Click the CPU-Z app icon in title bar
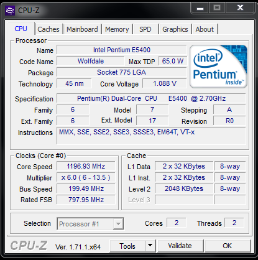Screen dimensions: 258x260 [10, 10]
